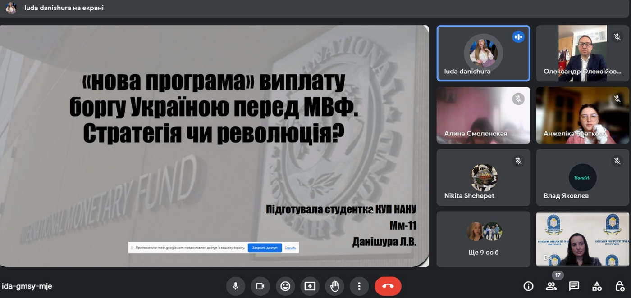631x298 pixels.
Task: Toggle the microphone button in the call bar
Action: (x=235, y=286)
